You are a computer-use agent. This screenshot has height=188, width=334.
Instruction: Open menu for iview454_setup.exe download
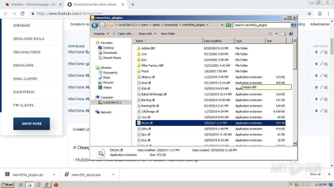click(113, 175)
